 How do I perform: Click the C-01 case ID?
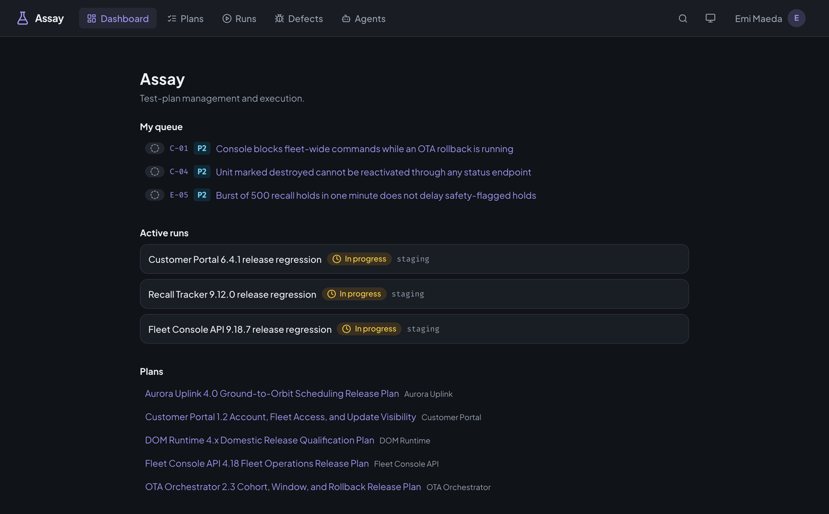pos(179,148)
